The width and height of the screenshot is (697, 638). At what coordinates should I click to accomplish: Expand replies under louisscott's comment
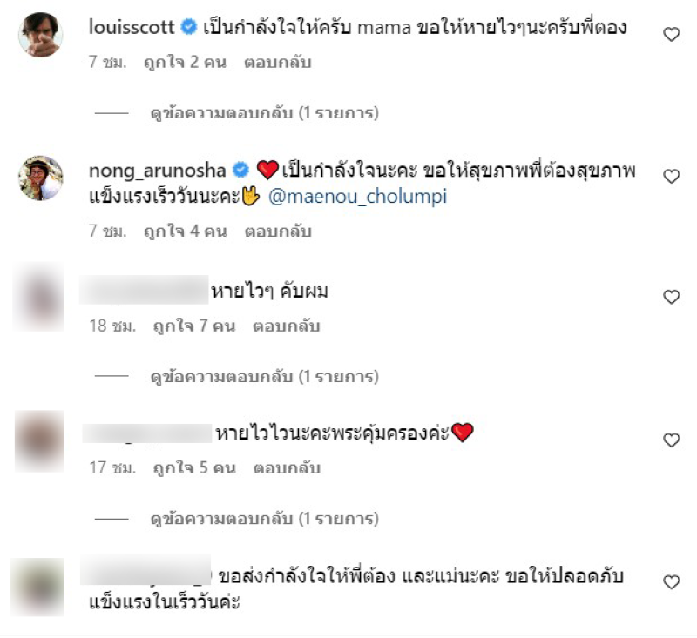tap(265, 113)
